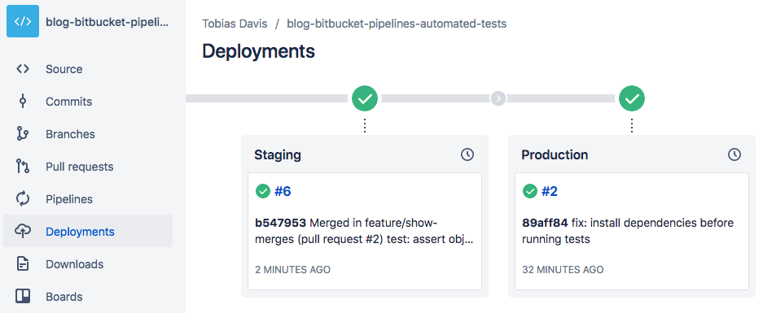Click the Staging green success checkmark on timeline
The height and width of the screenshot is (313, 763).
(x=365, y=98)
